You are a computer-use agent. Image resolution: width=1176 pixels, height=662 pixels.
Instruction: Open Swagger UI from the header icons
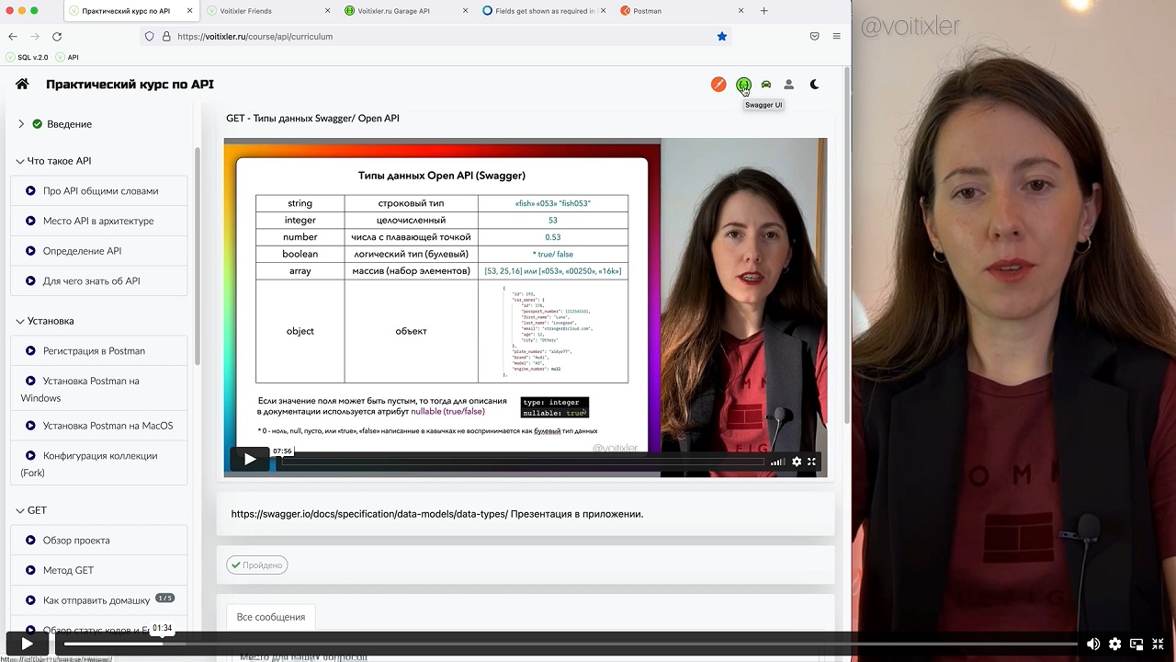click(743, 85)
